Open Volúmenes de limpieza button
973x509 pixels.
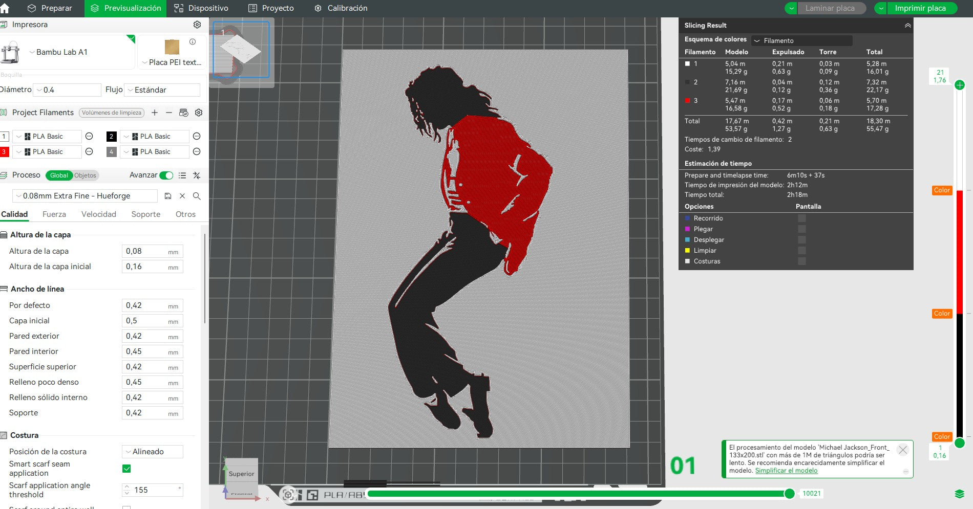pyautogui.click(x=111, y=113)
